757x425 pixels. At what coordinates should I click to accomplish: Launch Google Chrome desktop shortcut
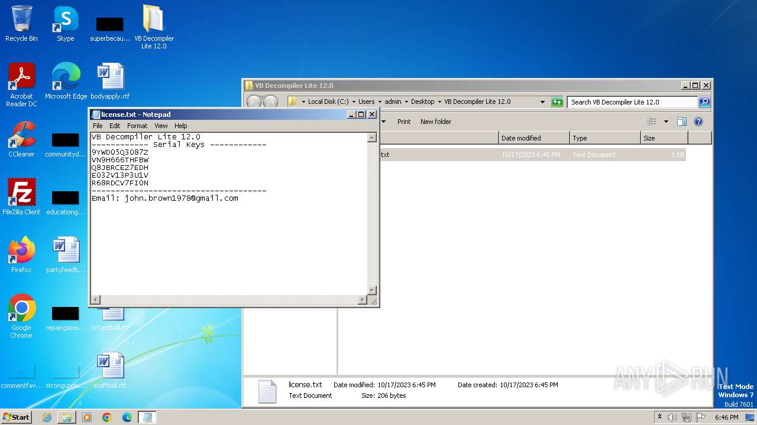[x=21, y=316]
